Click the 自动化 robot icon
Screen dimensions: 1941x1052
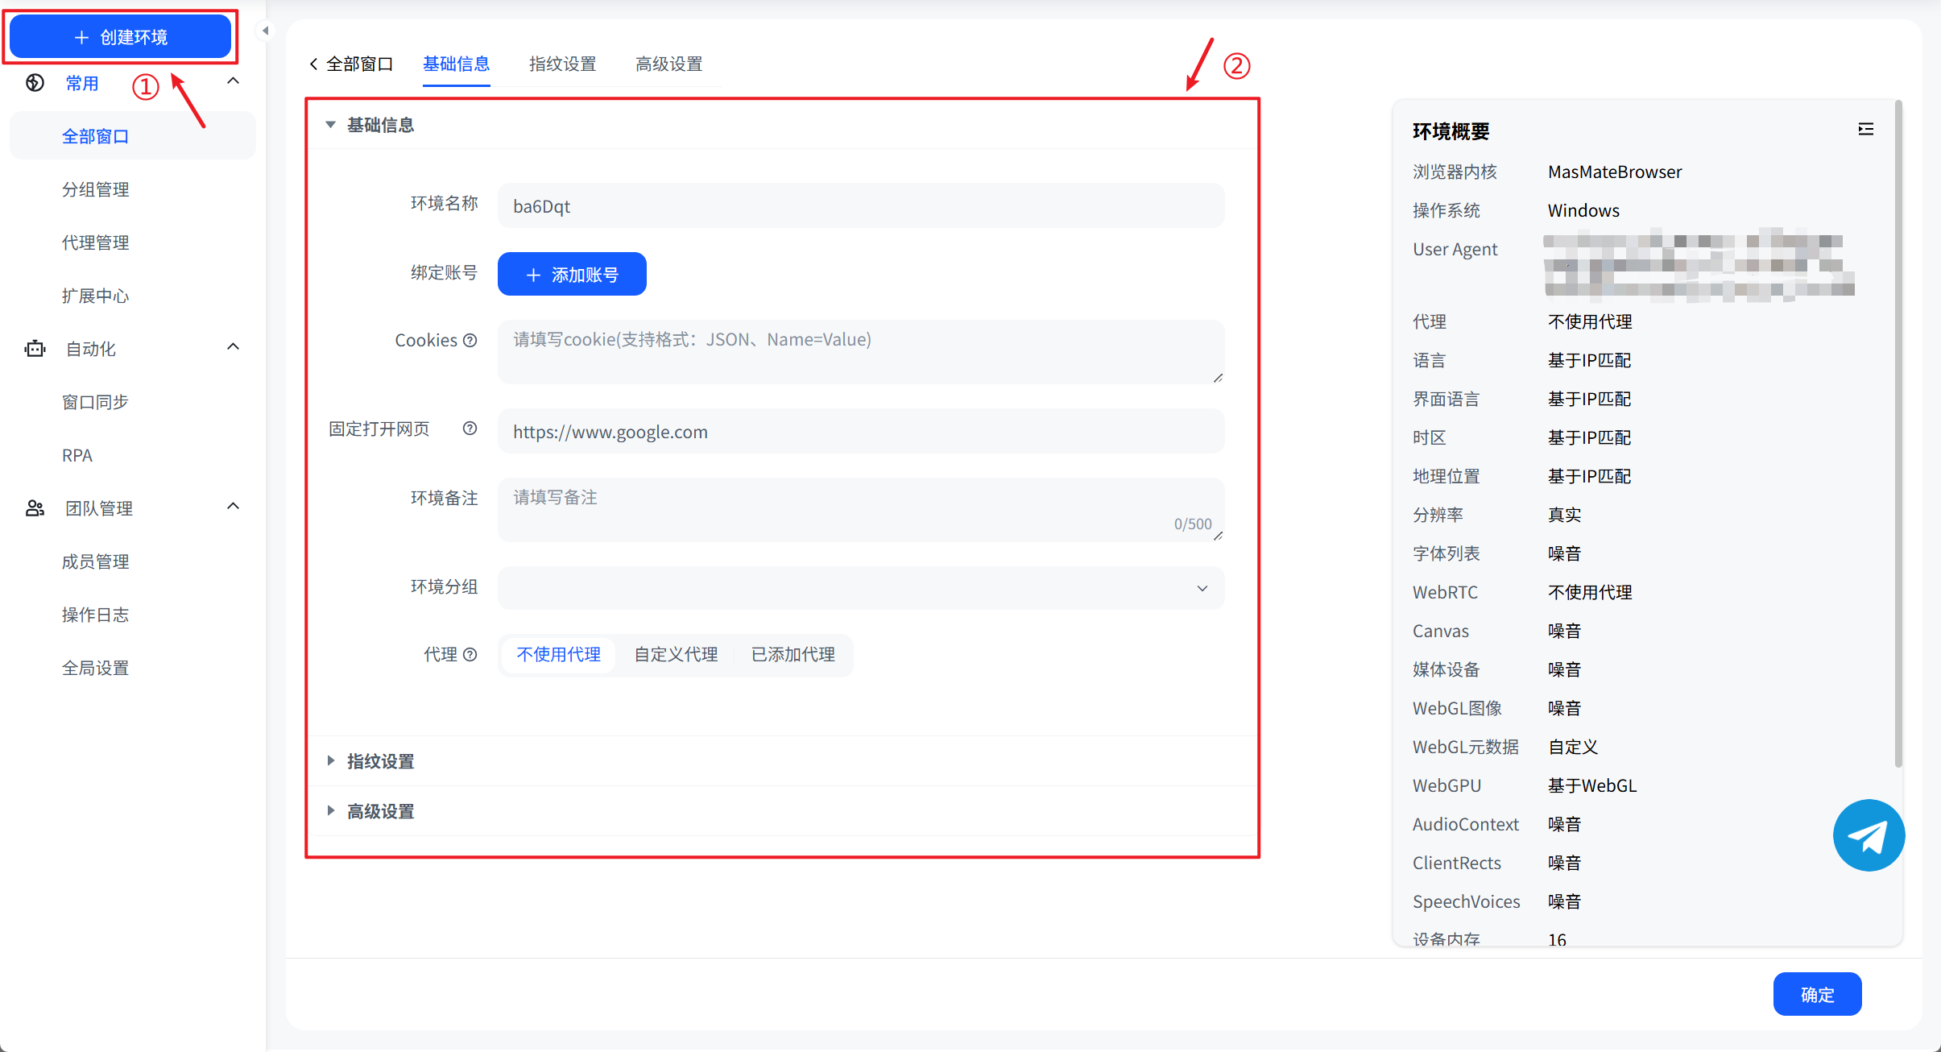(x=35, y=349)
